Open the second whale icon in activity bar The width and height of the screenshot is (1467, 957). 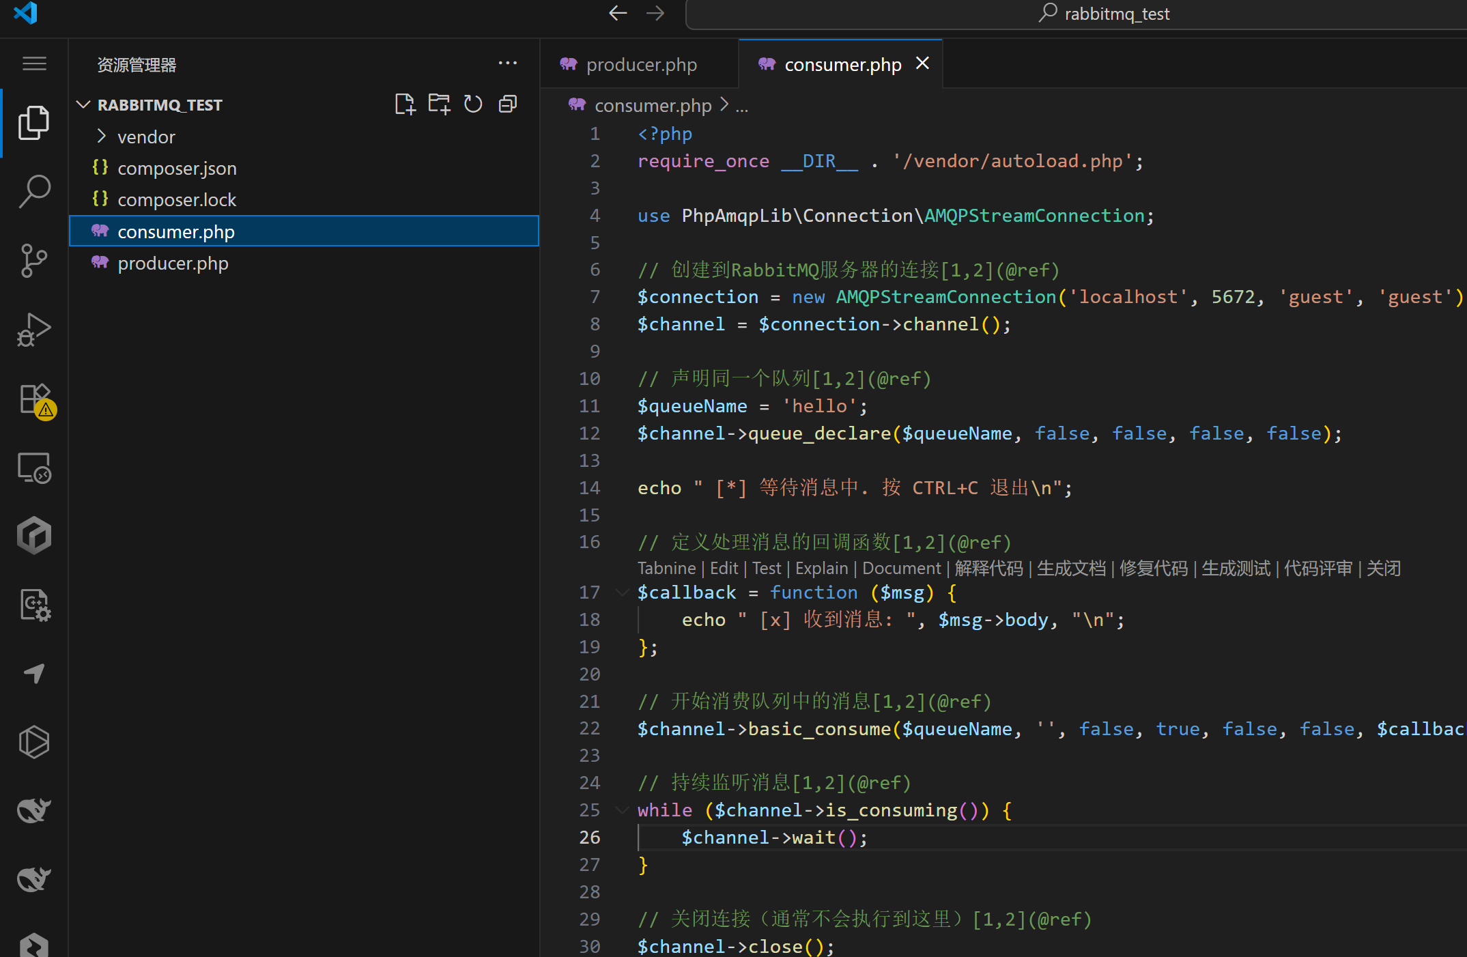point(34,879)
